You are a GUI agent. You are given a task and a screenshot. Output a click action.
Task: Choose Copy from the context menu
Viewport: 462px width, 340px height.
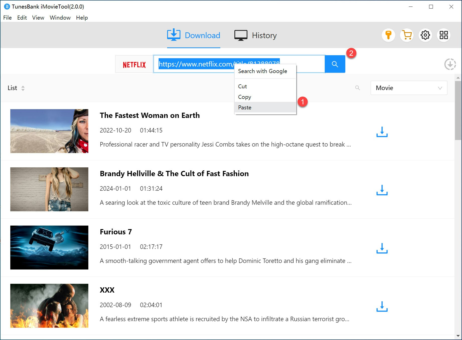pos(265,97)
